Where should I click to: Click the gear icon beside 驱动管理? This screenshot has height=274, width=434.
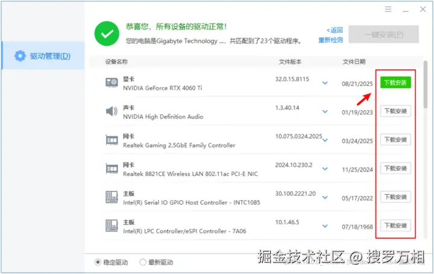pos(20,56)
